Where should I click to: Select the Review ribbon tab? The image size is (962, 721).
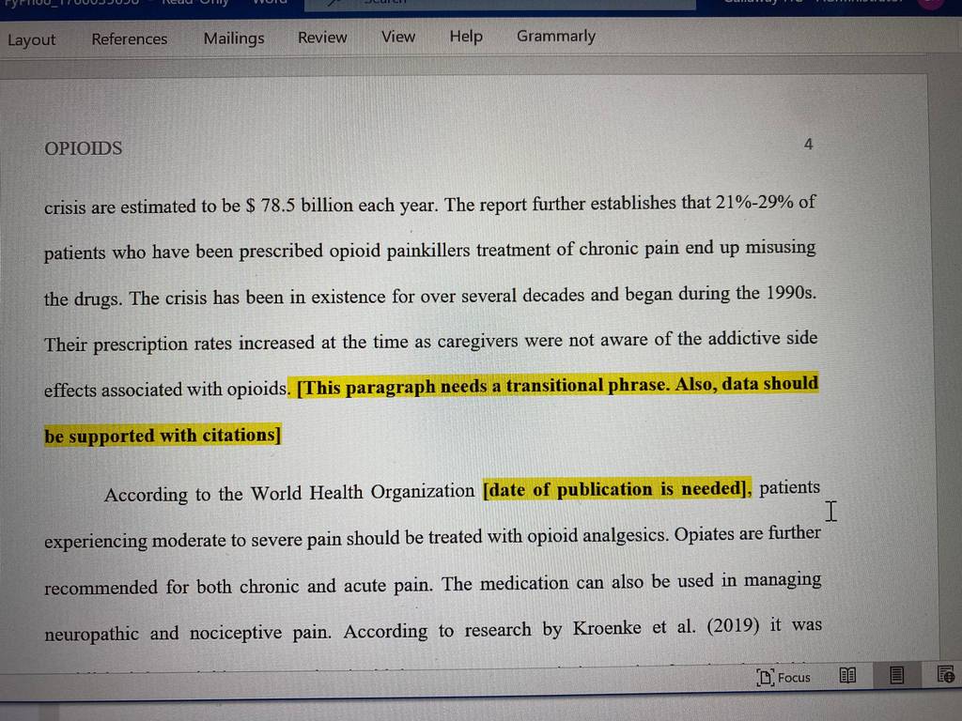point(322,38)
